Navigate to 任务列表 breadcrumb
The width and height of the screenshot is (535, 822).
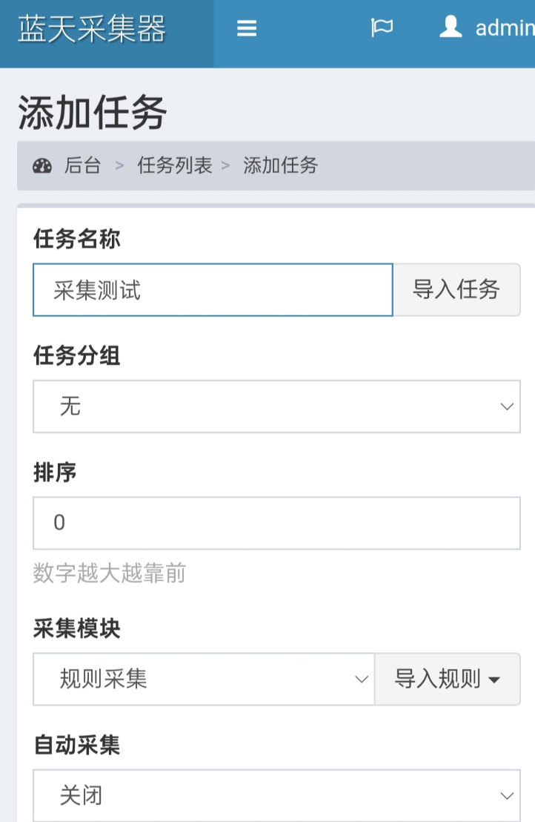175,165
